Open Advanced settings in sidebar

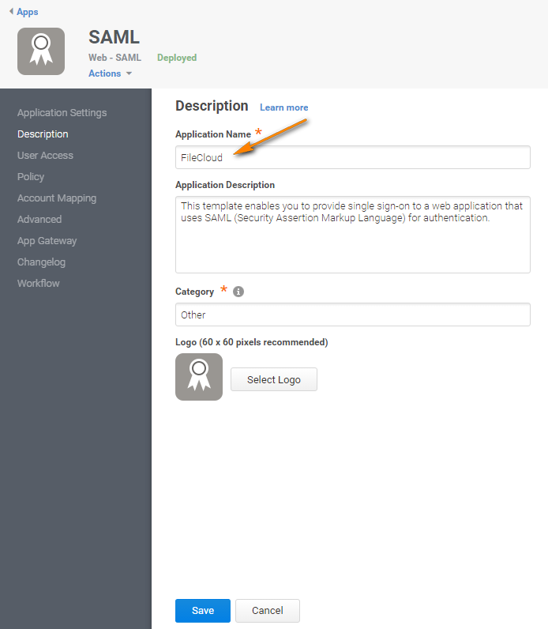[39, 220]
